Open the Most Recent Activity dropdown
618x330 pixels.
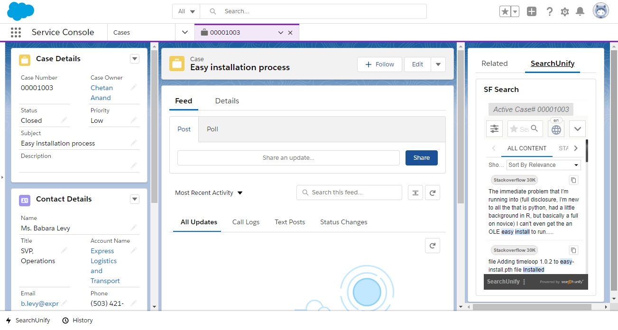coord(209,193)
